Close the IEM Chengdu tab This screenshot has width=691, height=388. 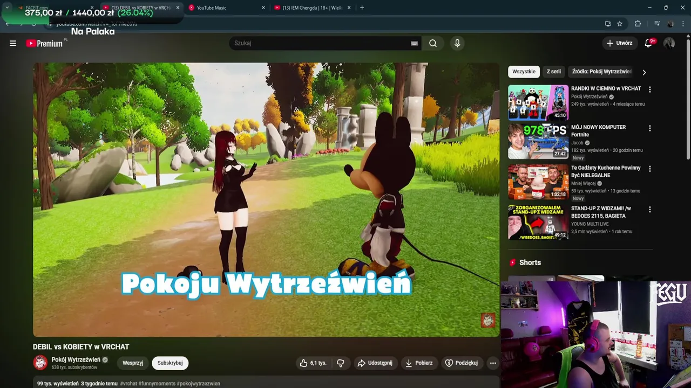pos(349,8)
